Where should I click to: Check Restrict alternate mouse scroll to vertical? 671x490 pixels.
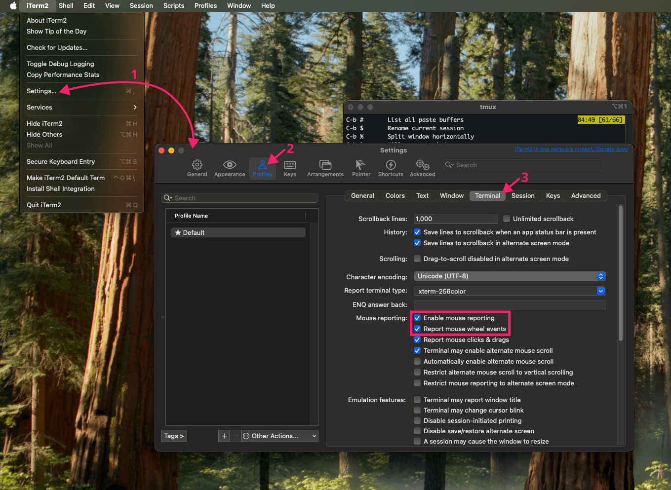pyautogui.click(x=417, y=372)
